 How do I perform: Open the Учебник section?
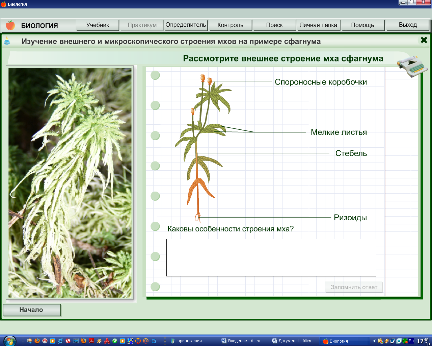(x=98, y=25)
